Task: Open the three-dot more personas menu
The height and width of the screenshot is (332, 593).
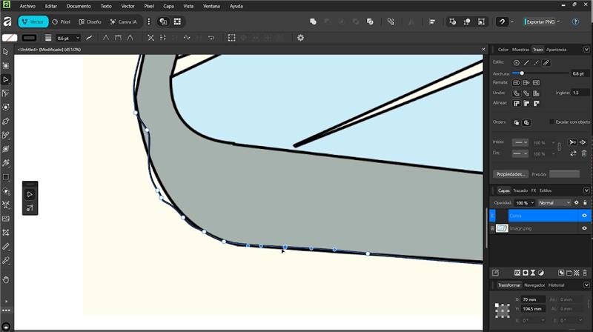Action: coord(149,21)
